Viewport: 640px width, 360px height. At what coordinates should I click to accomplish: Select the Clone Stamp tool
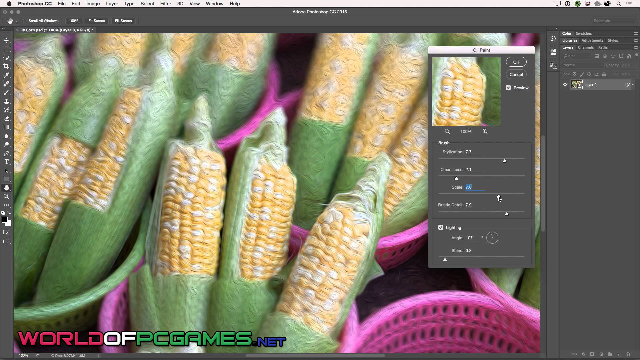6,101
